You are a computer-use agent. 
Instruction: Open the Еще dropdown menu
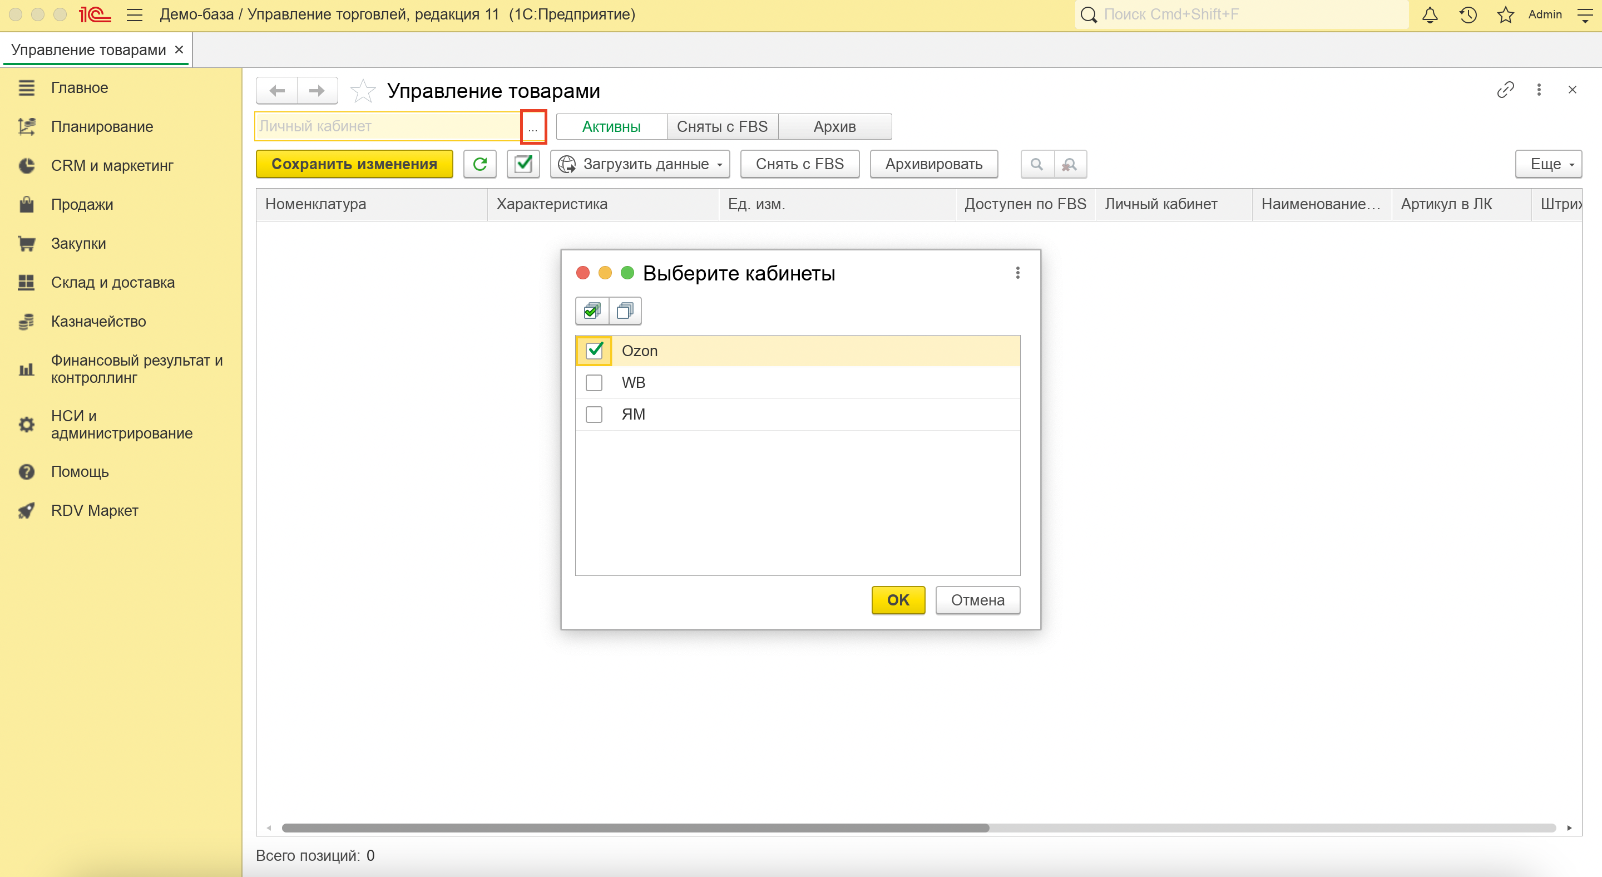(x=1548, y=164)
